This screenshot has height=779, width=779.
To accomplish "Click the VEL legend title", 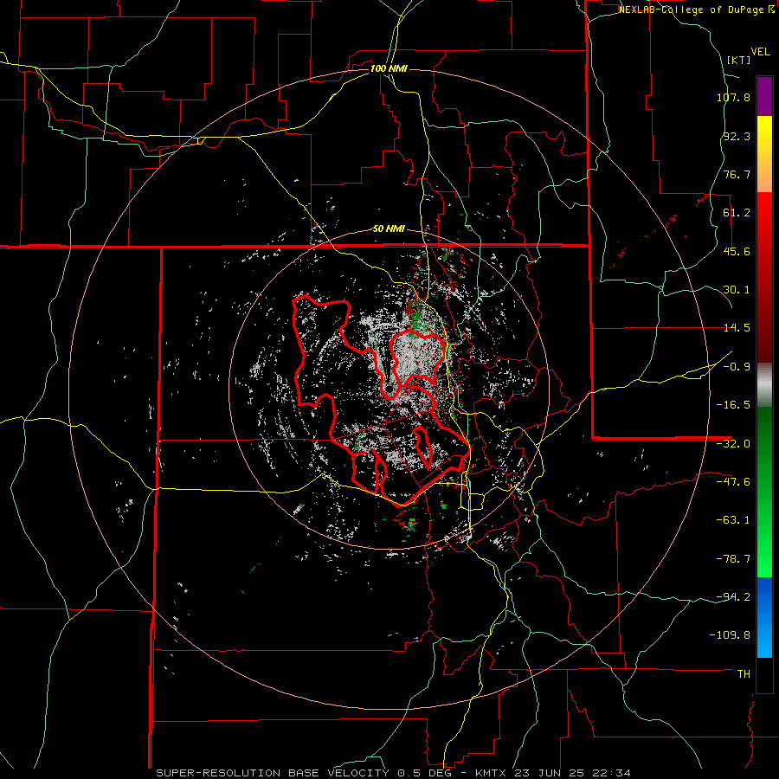I will point(760,52).
